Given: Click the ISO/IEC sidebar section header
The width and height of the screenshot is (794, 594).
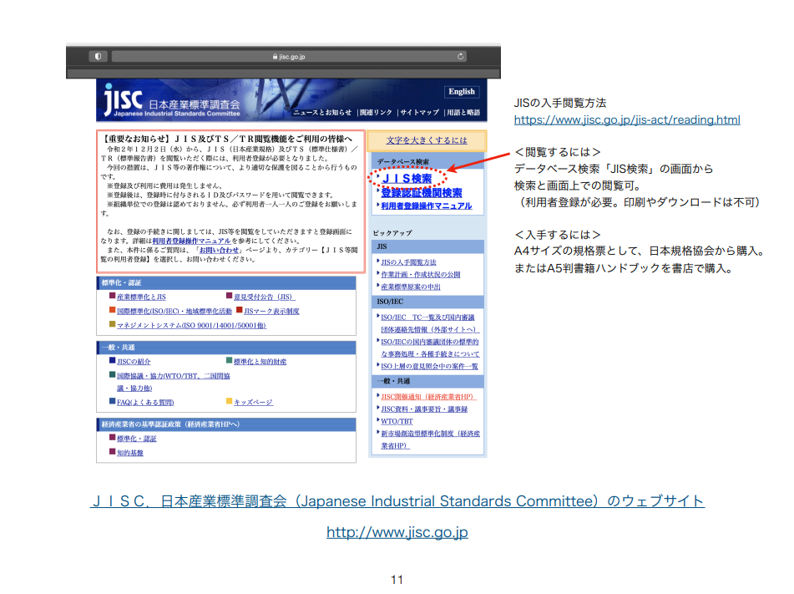Looking at the screenshot, I should pyautogui.click(x=427, y=302).
